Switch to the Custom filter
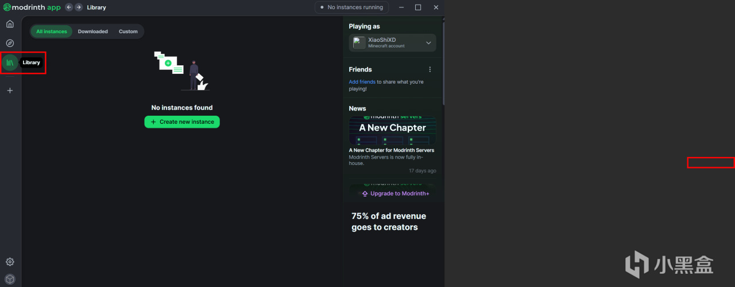This screenshot has width=735, height=287. click(x=128, y=32)
